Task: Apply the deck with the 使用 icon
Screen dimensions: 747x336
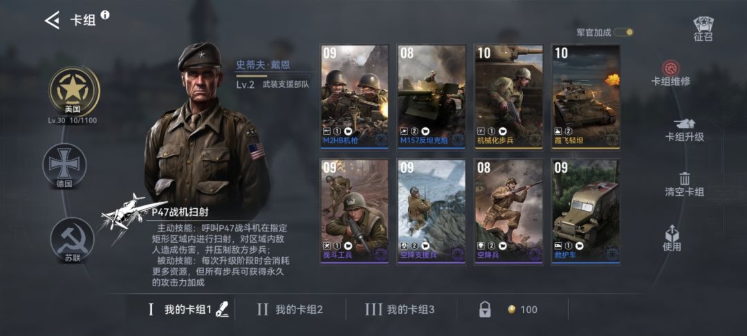Action: pos(672,233)
